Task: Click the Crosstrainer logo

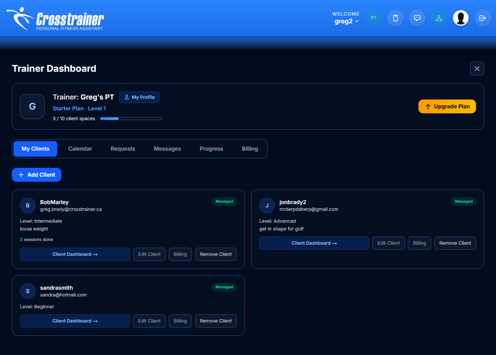Action: tap(55, 19)
